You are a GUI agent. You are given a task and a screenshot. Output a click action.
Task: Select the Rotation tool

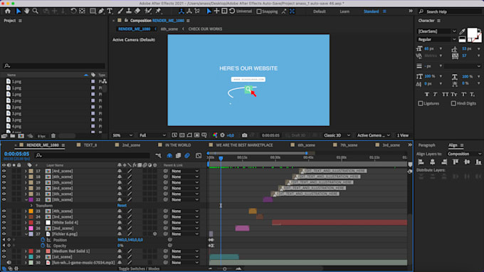click(73, 11)
